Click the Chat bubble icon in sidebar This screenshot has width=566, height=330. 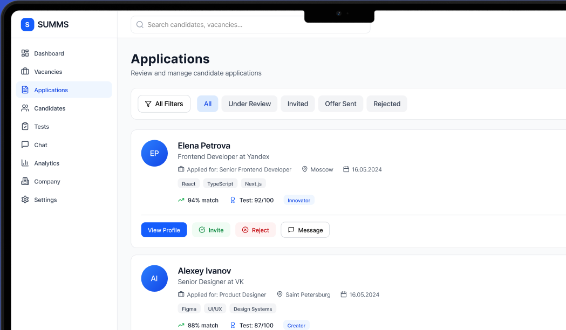click(25, 145)
